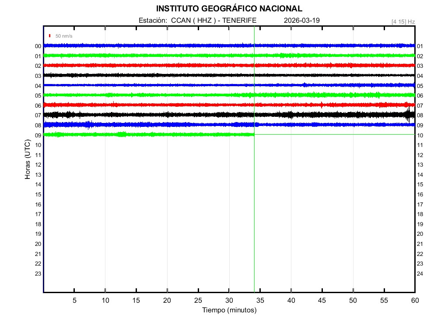Click the station name CCAN ( HHZ ) - TENERIFE
Image resolution: width=448 pixels, height=336 pixels.
(213, 21)
